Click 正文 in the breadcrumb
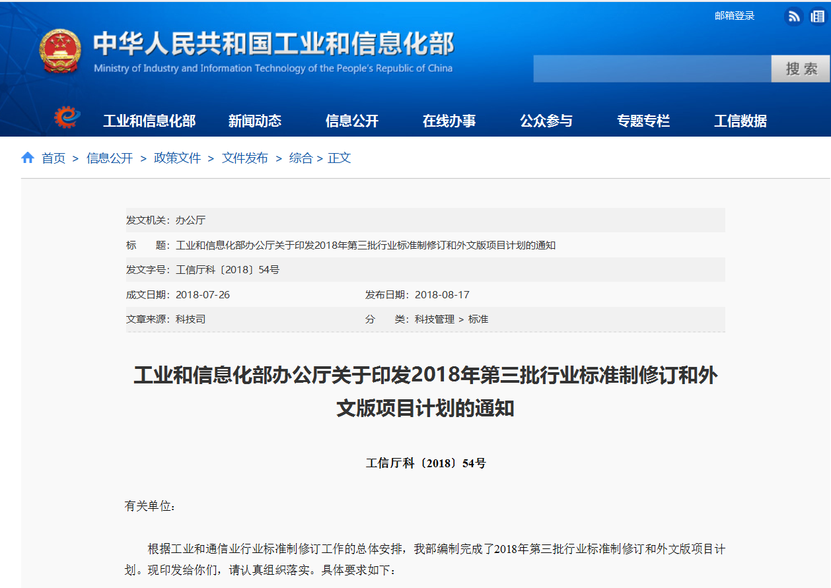This screenshot has height=588, width=831. (340, 158)
